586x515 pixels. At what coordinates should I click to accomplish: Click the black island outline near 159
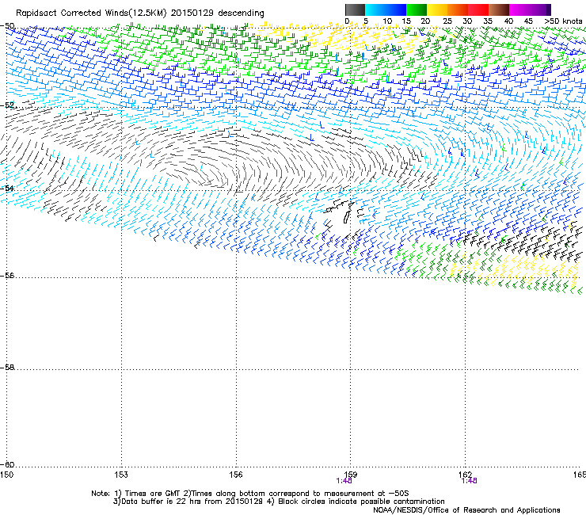click(x=348, y=213)
